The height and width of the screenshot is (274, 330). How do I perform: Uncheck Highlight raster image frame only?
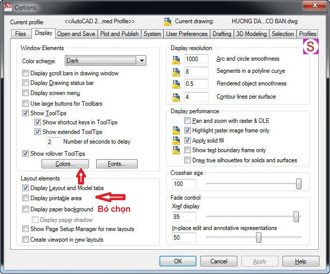[x=187, y=130]
